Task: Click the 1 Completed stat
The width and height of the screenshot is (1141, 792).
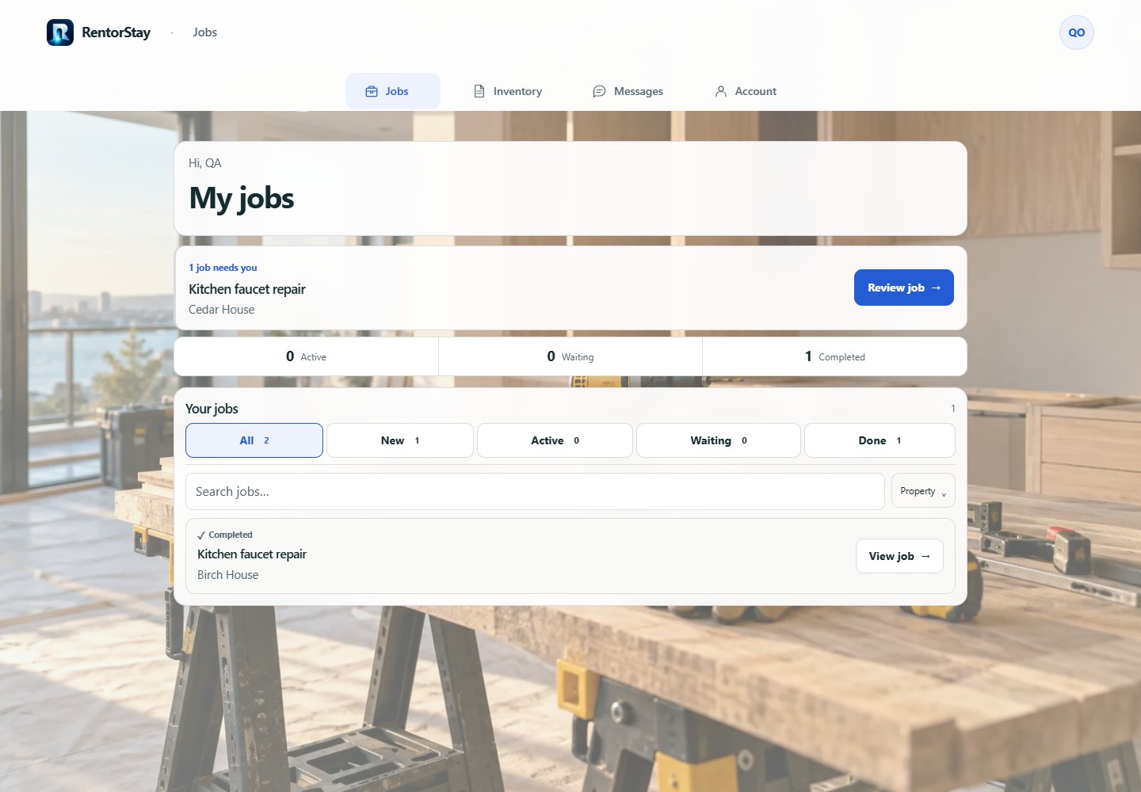Action: [834, 356]
